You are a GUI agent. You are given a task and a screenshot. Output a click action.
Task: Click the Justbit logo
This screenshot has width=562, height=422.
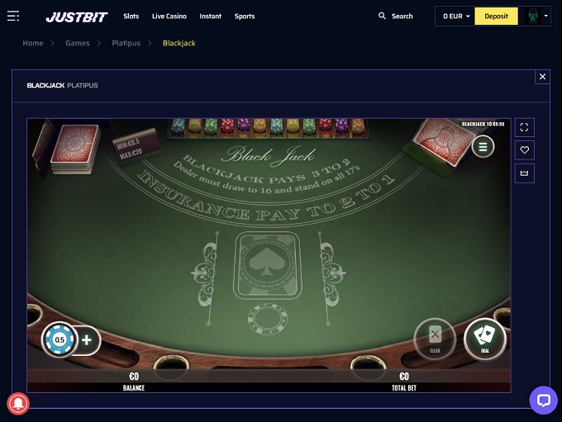click(77, 17)
